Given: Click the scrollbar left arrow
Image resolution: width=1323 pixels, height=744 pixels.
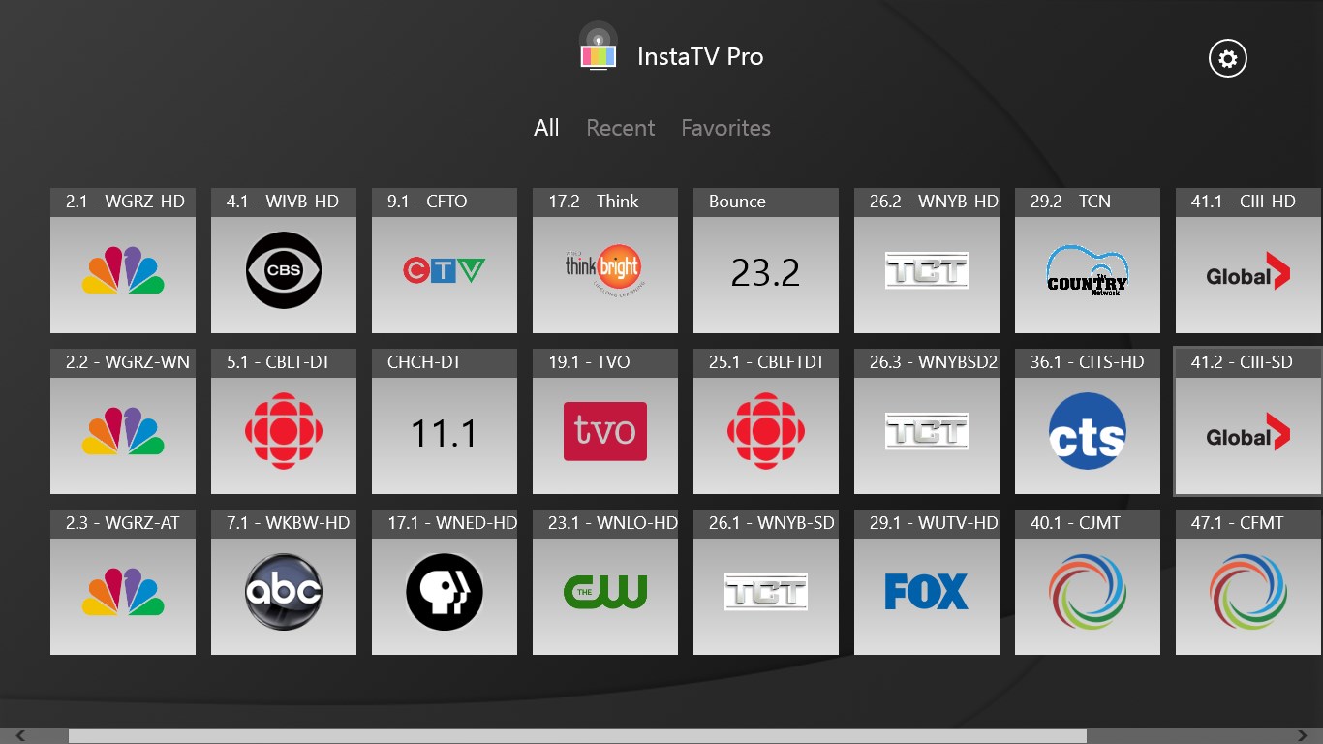Looking at the screenshot, I should [20, 736].
